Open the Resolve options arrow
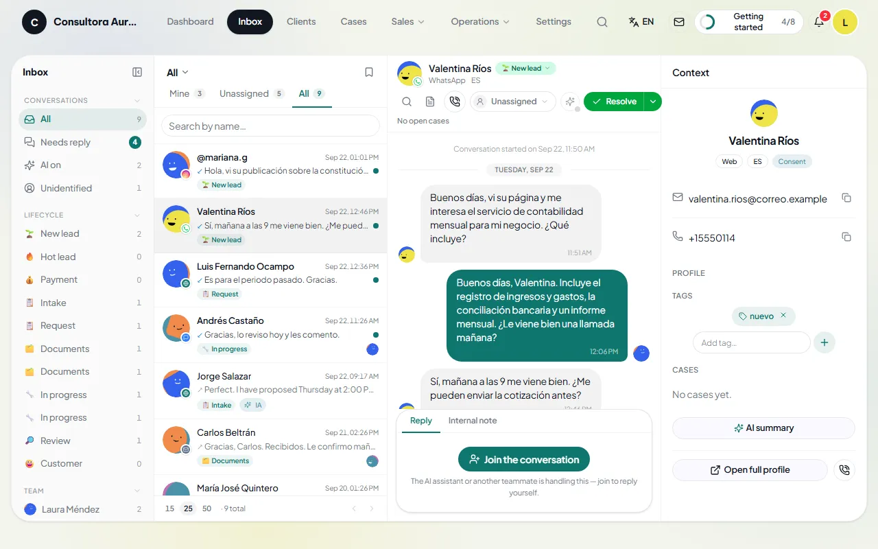The width and height of the screenshot is (878, 549). (653, 102)
